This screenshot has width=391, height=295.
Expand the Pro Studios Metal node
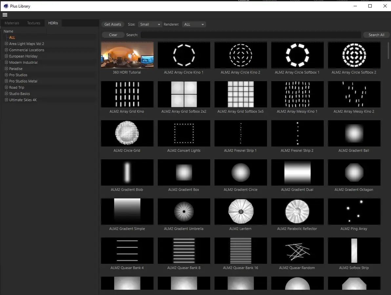[7, 81]
